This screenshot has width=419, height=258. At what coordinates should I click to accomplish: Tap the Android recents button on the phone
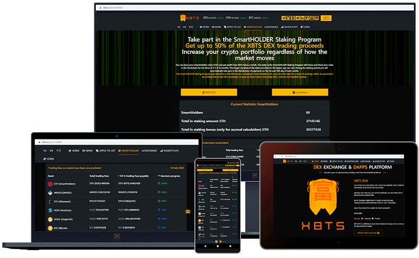click(x=230, y=247)
